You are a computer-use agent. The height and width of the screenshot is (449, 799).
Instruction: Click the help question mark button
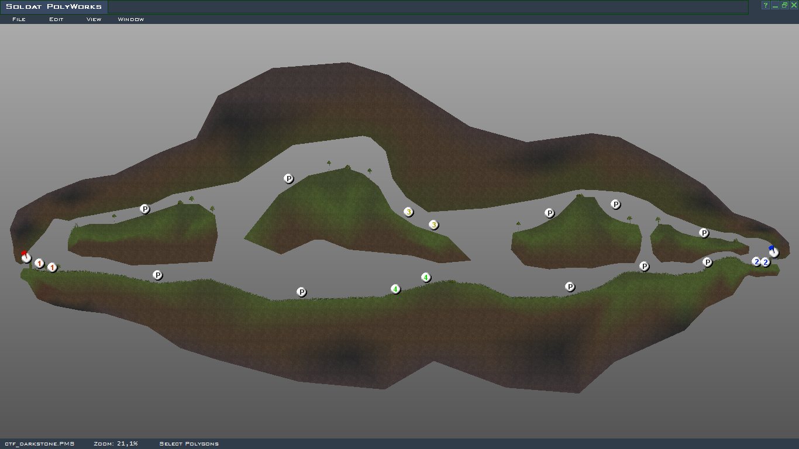click(x=765, y=5)
